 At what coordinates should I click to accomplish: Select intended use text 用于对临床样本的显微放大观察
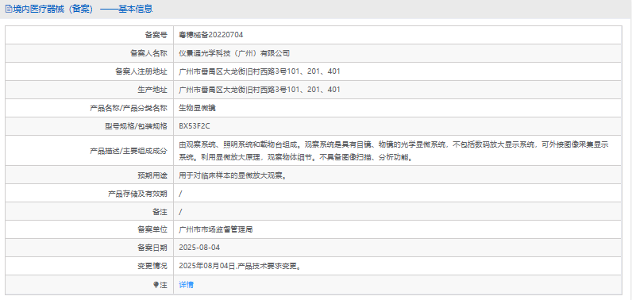click(233, 175)
